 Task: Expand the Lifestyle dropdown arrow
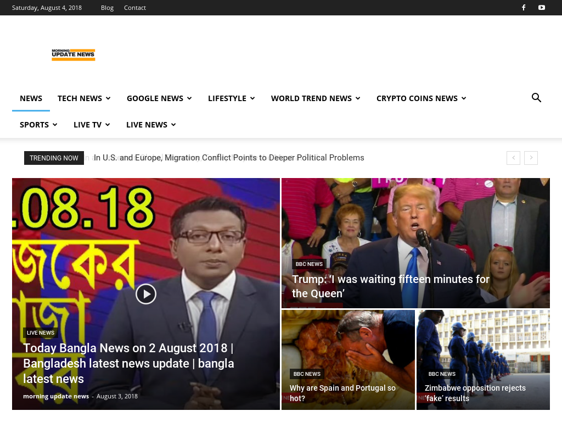[x=252, y=98]
